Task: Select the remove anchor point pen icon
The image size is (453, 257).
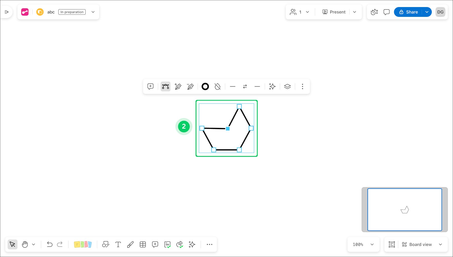Action: click(x=190, y=86)
